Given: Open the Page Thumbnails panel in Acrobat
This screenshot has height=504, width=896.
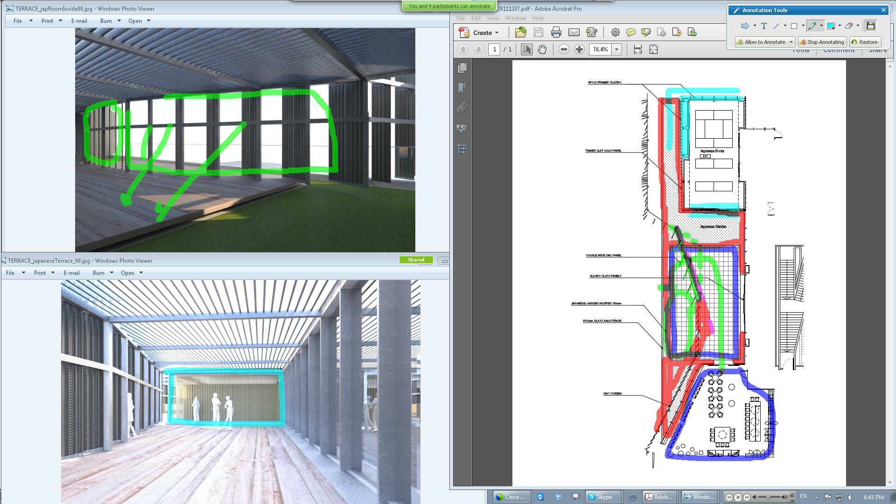Looking at the screenshot, I should coord(462,68).
